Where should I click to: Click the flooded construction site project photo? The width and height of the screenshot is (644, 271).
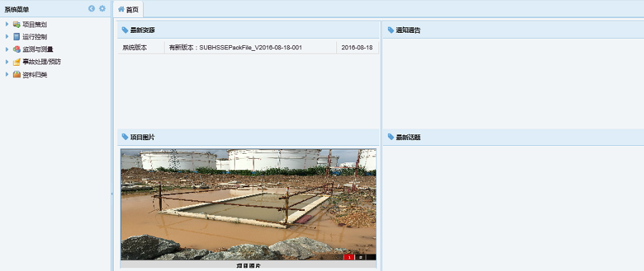(x=248, y=205)
